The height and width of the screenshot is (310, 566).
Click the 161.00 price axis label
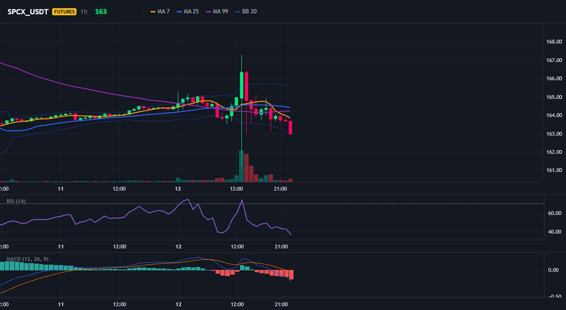pos(554,171)
